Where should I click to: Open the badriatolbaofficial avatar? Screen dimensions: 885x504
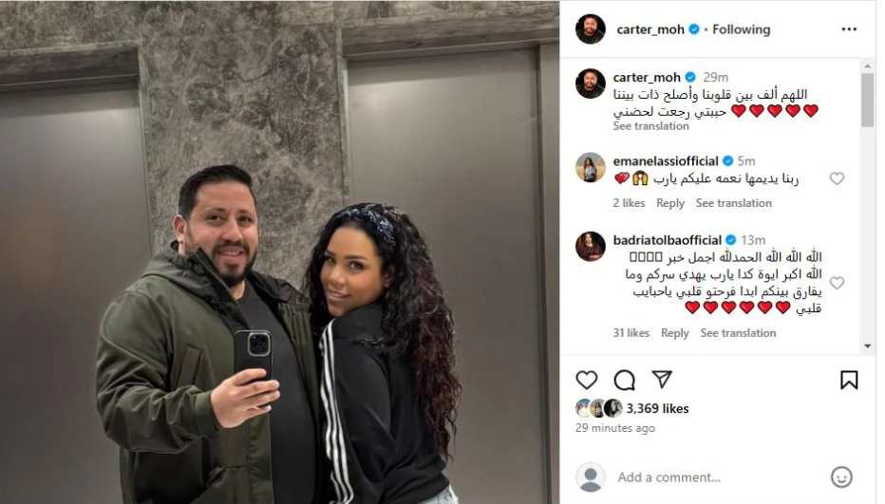pos(591,246)
